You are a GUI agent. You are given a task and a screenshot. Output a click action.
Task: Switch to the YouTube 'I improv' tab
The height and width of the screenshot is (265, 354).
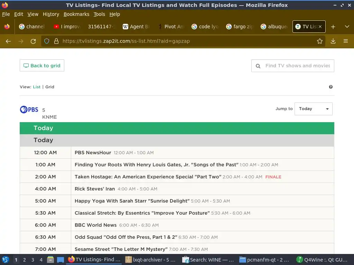(67, 27)
